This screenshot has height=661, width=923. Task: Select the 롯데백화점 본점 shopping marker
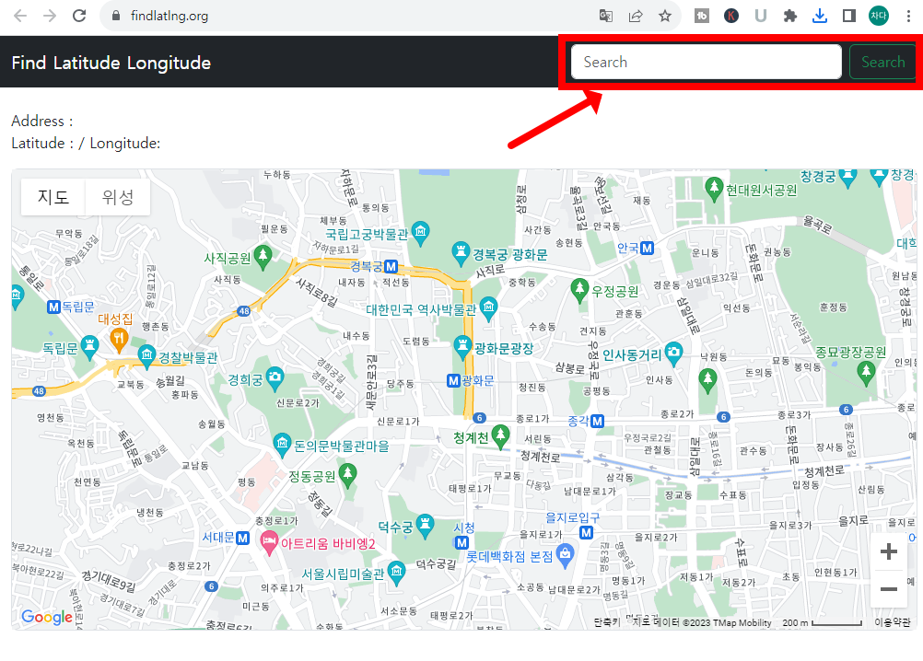coord(565,556)
